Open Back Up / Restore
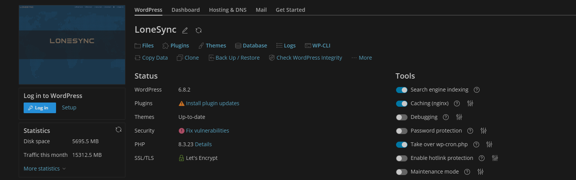The height and width of the screenshot is (180, 576). pos(234,58)
